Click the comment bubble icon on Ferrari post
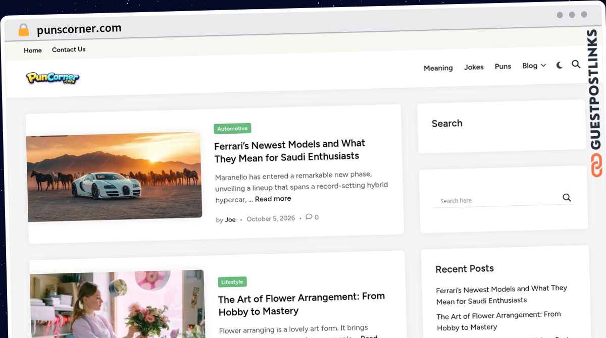 coord(309,217)
